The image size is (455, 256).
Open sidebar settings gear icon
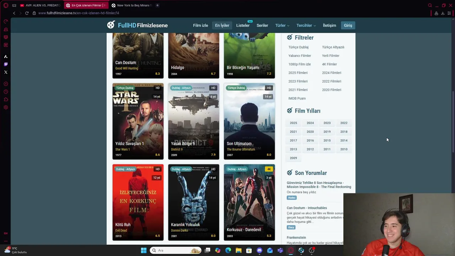click(6, 107)
